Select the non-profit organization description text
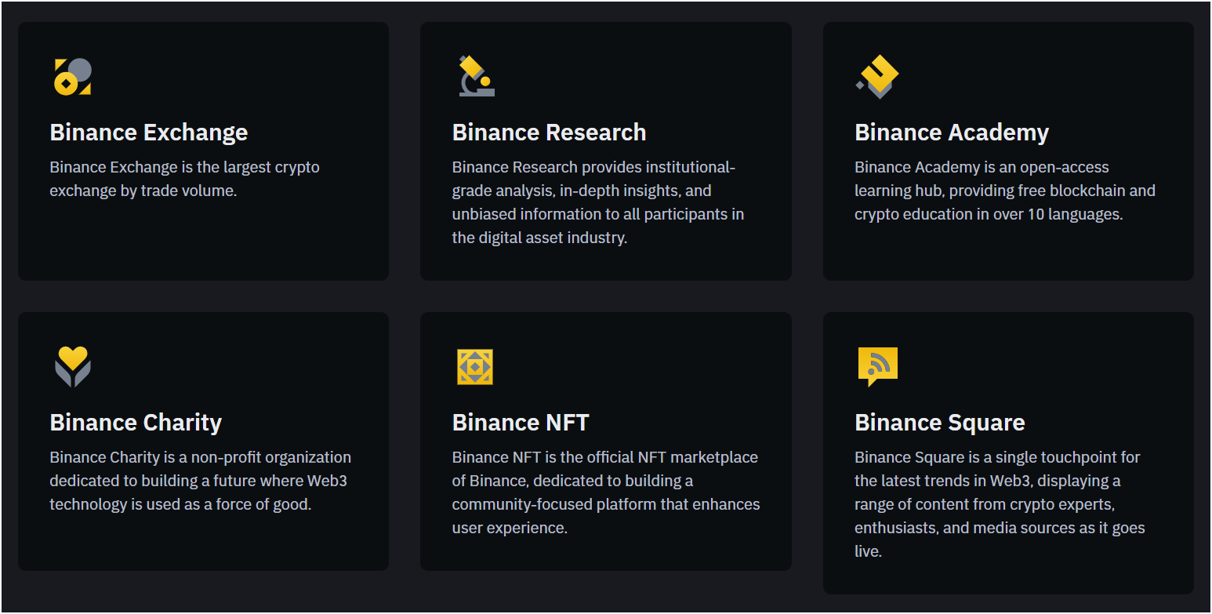This screenshot has height=614, width=1212. pos(200,481)
